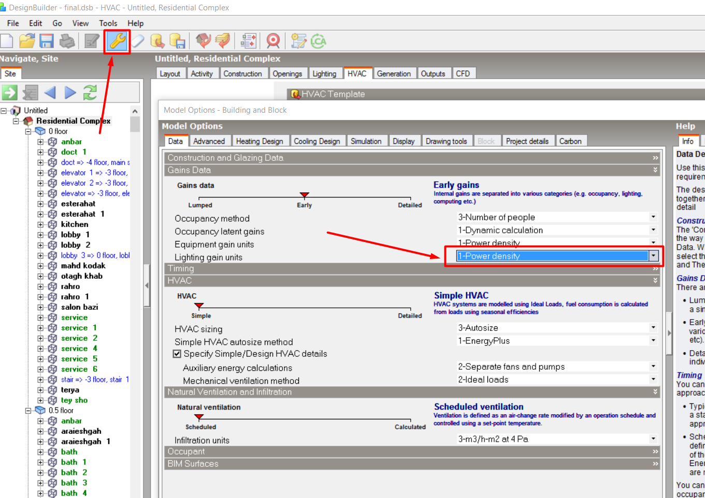Switch to the Advanced tab in Model Options
Image resolution: width=705 pixels, height=498 pixels.
[209, 141]
